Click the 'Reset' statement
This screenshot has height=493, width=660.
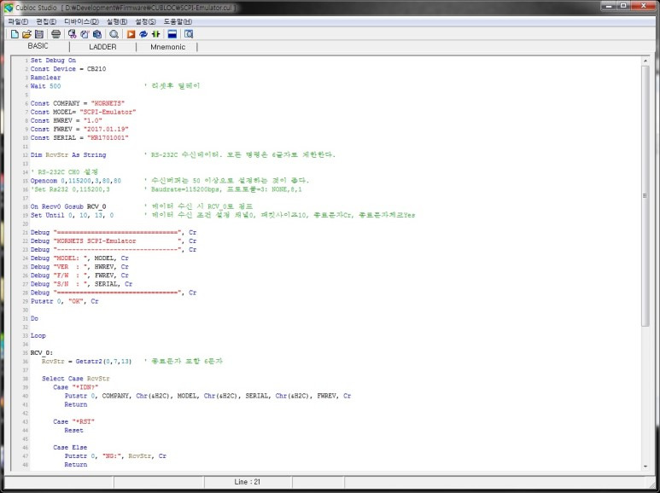pyautogui.click(x=73, y=431)
